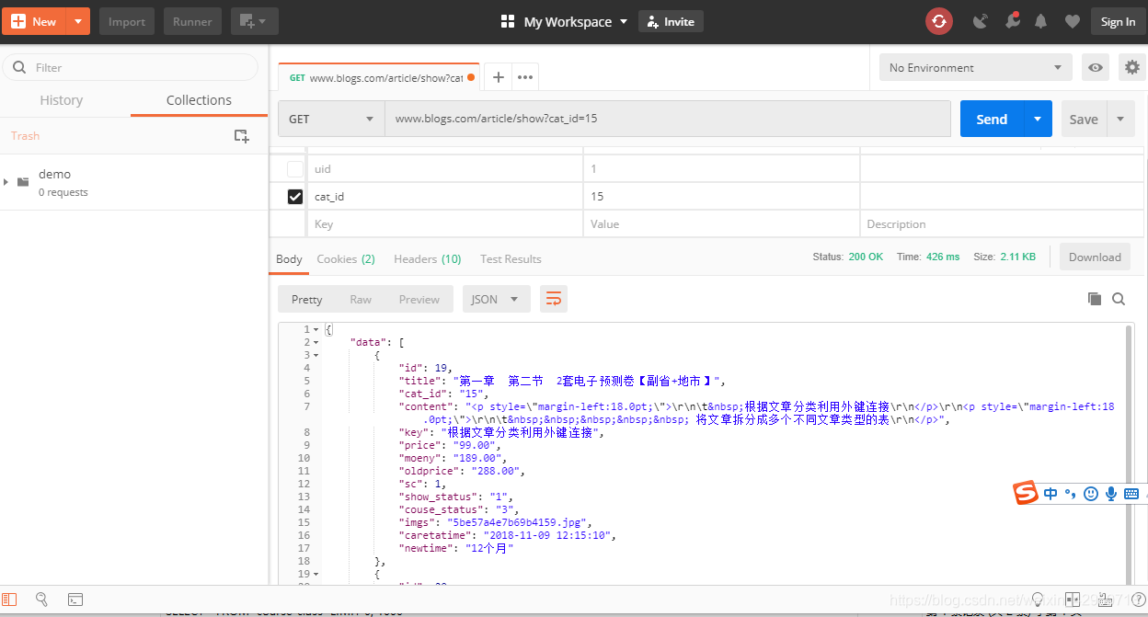Collapse the object fold at line 3

(316, 355)
